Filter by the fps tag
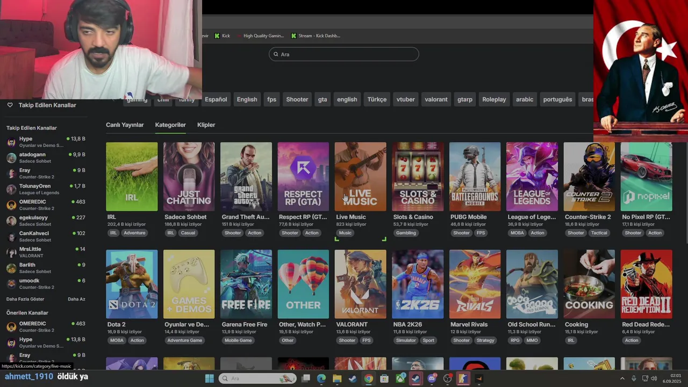Viewport: 688px width, 387px height. point(272,99)
